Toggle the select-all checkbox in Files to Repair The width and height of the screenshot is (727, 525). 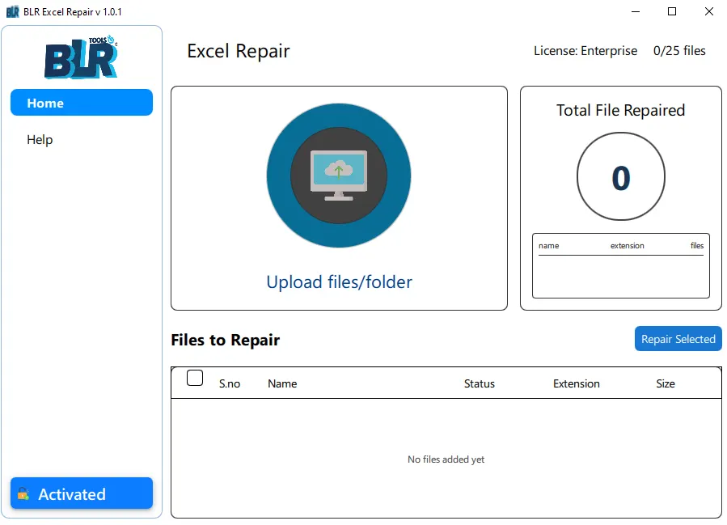click(x=195, y=378)
